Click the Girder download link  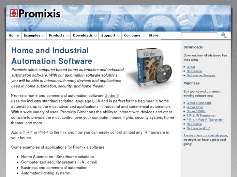click(191, 67)
